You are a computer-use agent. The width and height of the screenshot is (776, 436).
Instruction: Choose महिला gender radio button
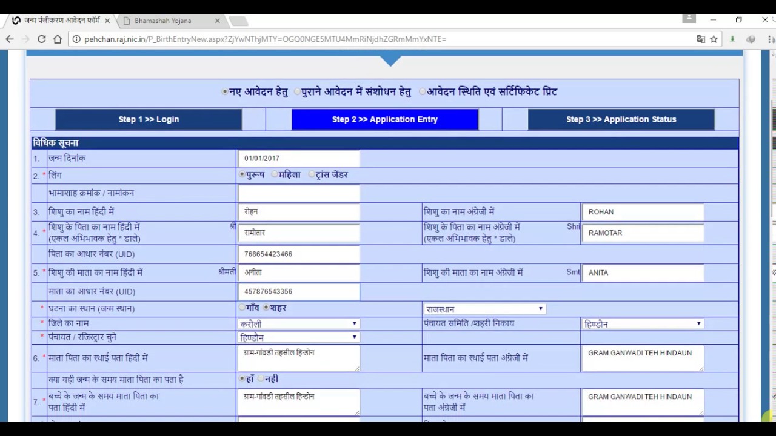(275, 174)
